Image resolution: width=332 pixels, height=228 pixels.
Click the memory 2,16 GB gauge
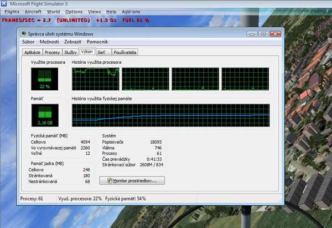(45, 115)
